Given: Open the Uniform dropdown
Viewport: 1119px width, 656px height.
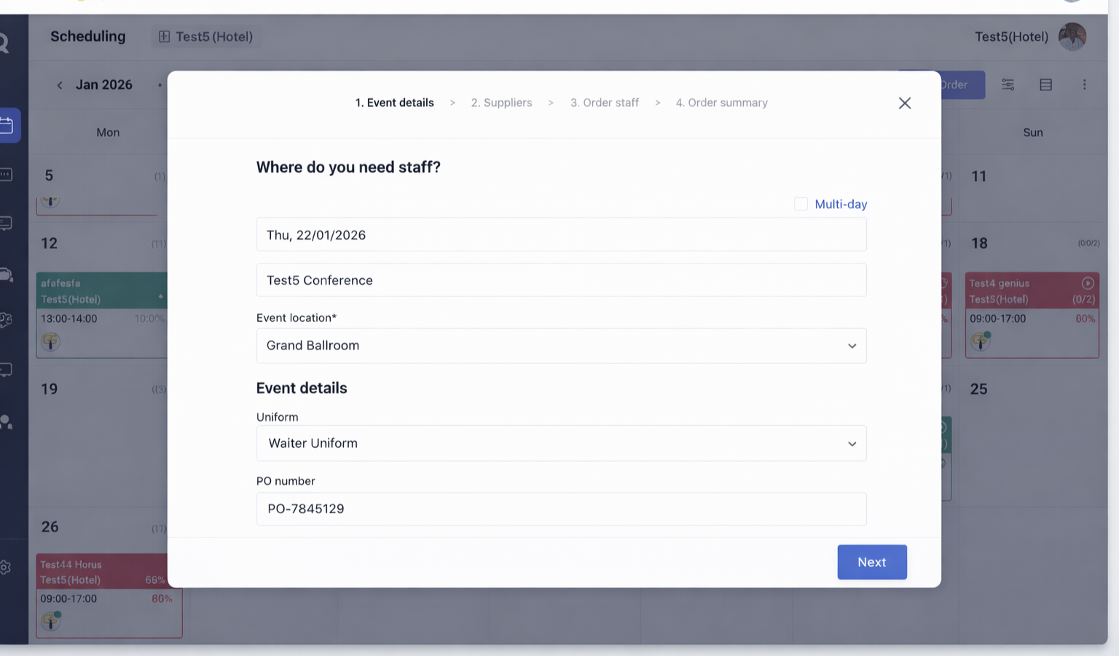Looking at the screenshot, I should coord(852,443).
